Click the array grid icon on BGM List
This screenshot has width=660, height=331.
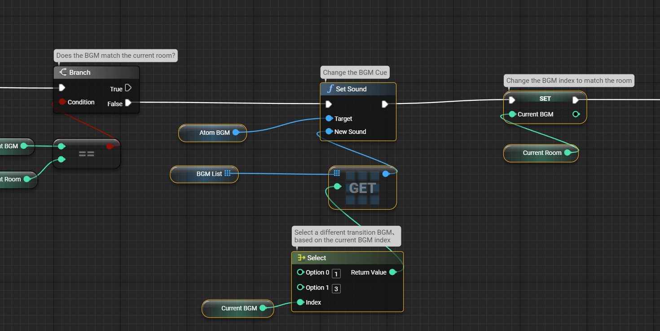point(227,173)
